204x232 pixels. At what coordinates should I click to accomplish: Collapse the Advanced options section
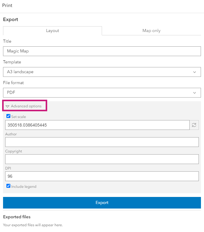[24, 106]
